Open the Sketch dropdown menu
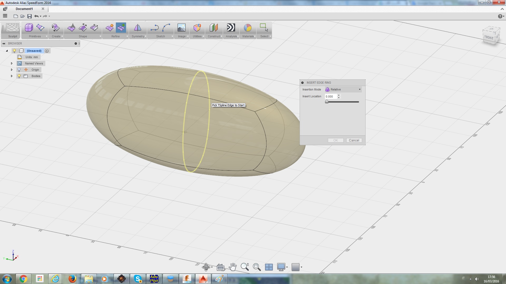Viewport: 506px width, 284px height. point(172,37)
